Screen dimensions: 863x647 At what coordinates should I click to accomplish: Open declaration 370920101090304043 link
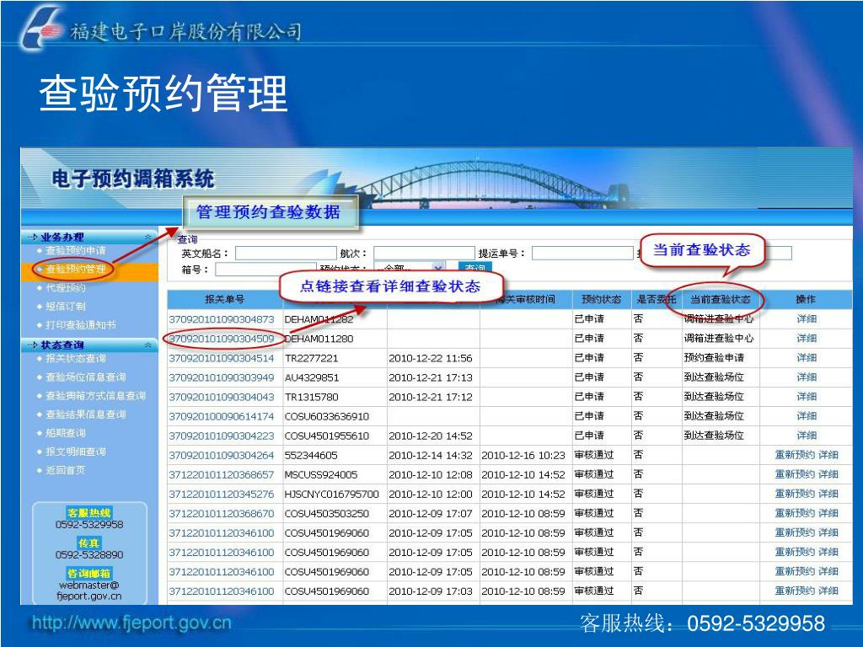tap(222, 398)
